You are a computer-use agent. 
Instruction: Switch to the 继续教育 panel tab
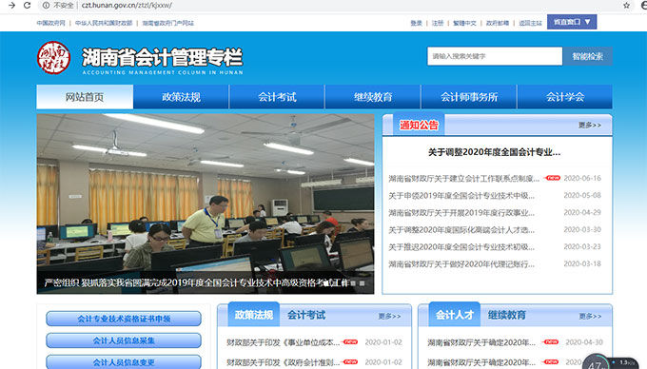pos(507,315)
